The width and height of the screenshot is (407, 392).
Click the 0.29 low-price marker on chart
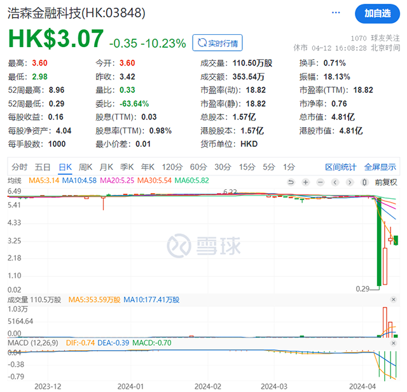click(362, 289)
